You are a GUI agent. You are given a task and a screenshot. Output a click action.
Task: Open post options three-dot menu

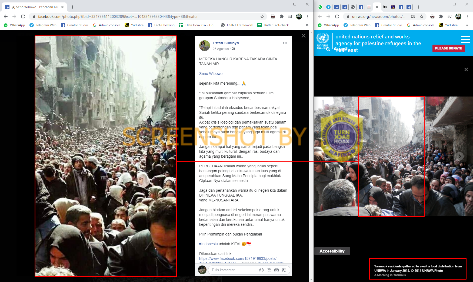pyautogui.click(x=285, y=43)
